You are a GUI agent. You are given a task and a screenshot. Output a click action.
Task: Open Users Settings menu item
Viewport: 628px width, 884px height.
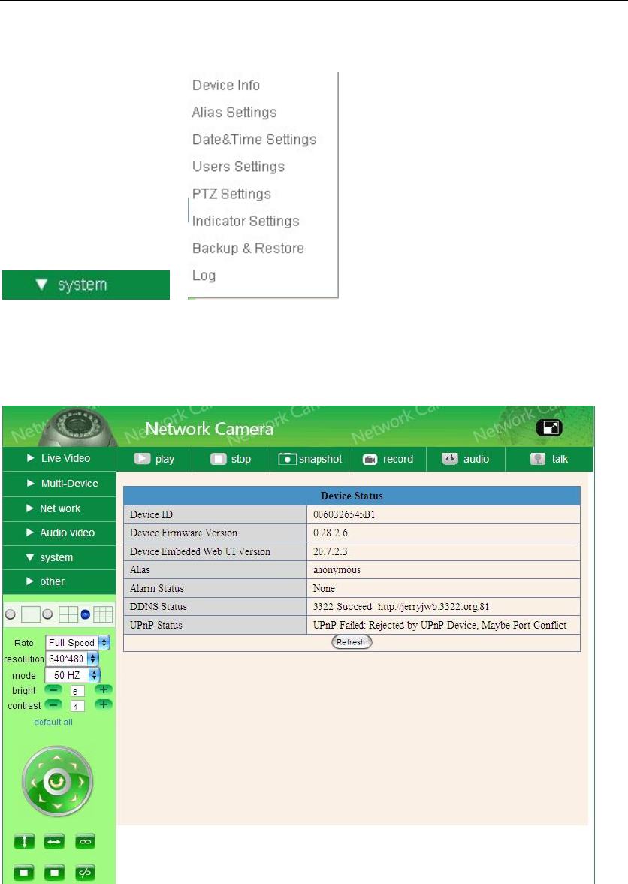tap(238, 166)
